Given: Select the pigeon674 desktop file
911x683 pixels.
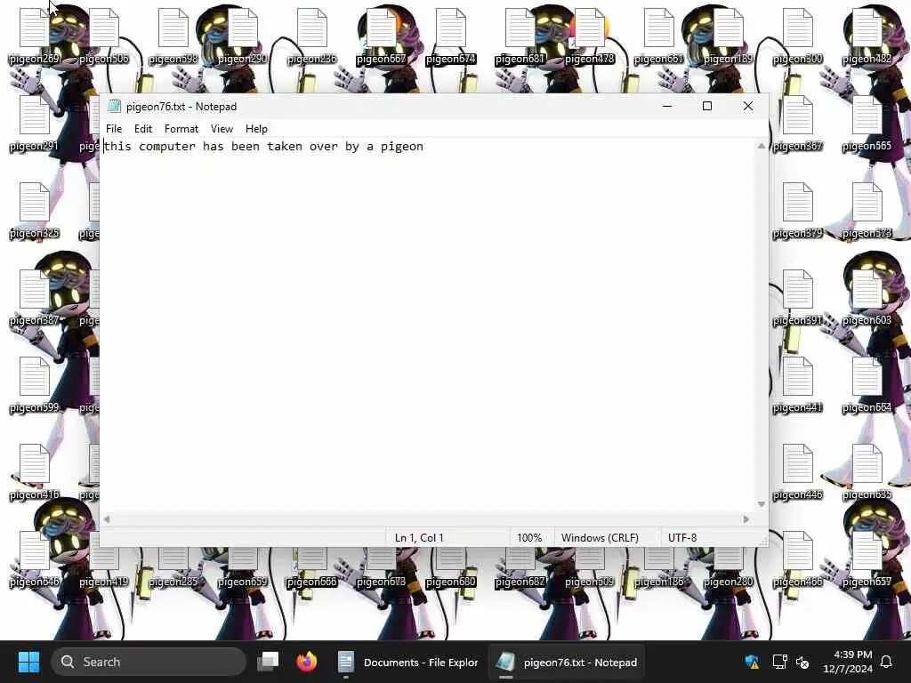Looking at the screenshot, I should coord(451,36).
